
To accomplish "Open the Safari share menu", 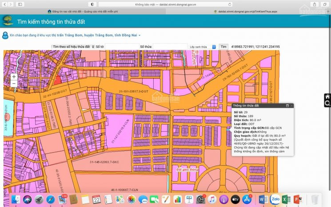I will (315, 4).
